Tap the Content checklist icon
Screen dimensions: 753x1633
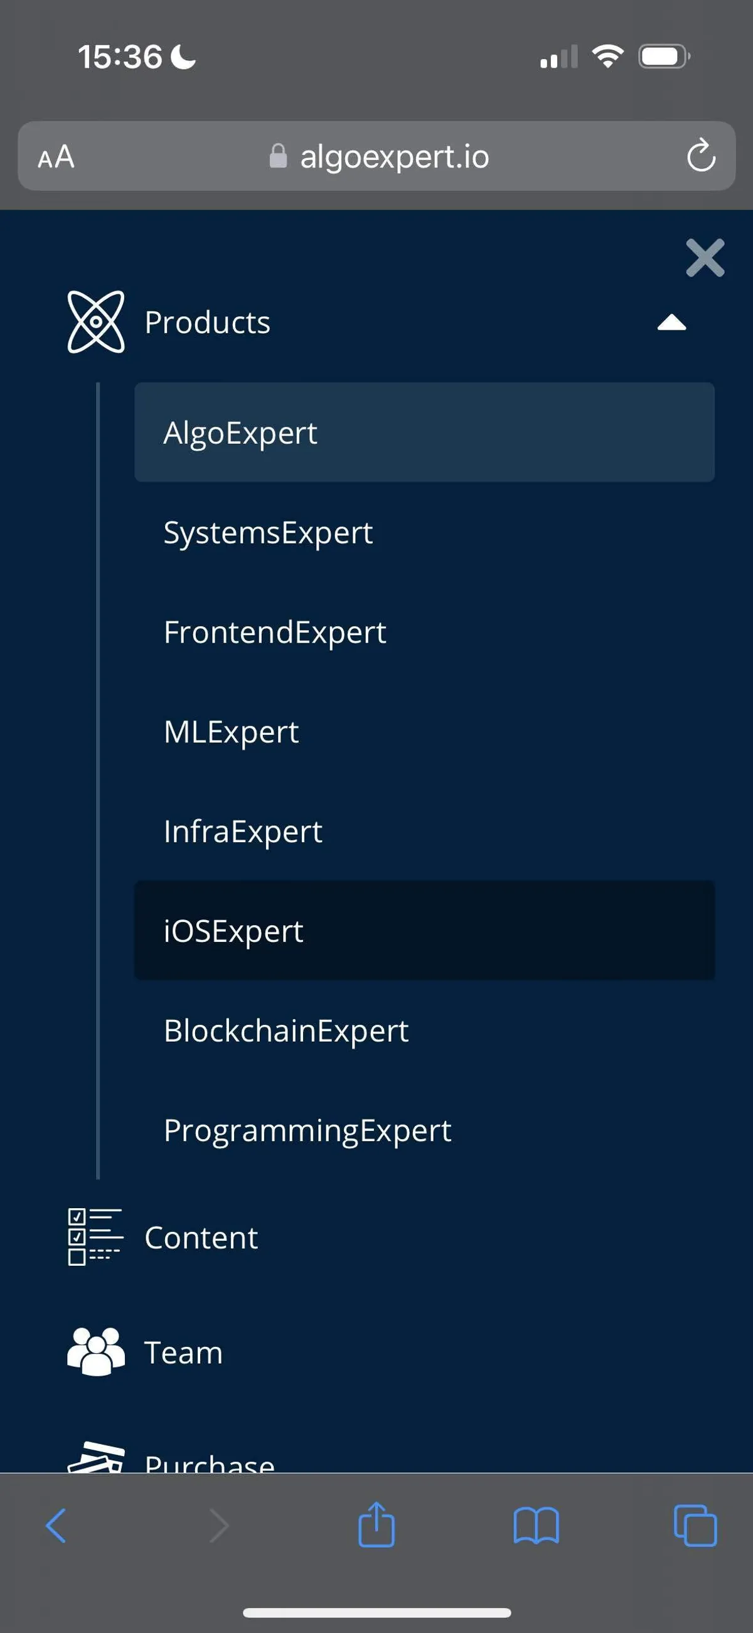pyautogui.click(x=95, y=1237)
